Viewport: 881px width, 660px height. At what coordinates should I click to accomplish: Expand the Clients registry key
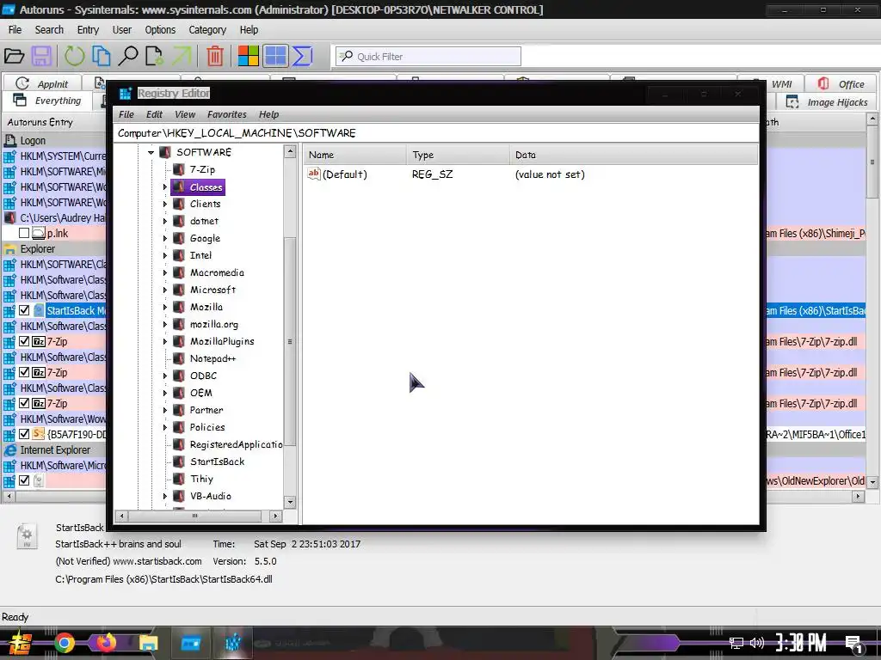point(164,204)
